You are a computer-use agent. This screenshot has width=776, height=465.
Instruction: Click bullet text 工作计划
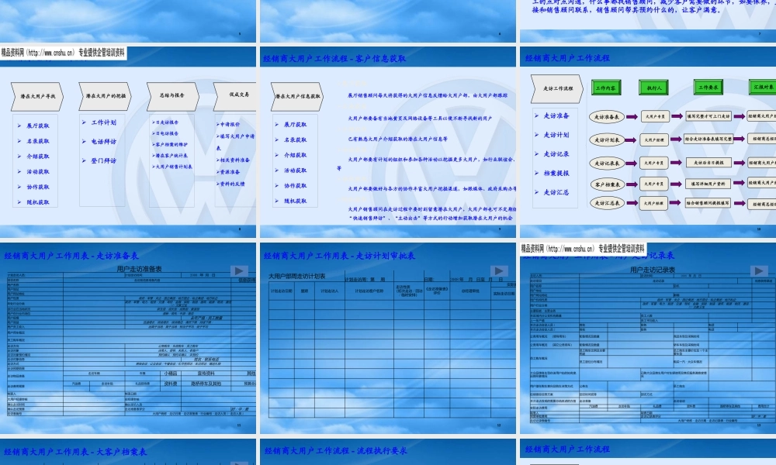coord(103,122)
